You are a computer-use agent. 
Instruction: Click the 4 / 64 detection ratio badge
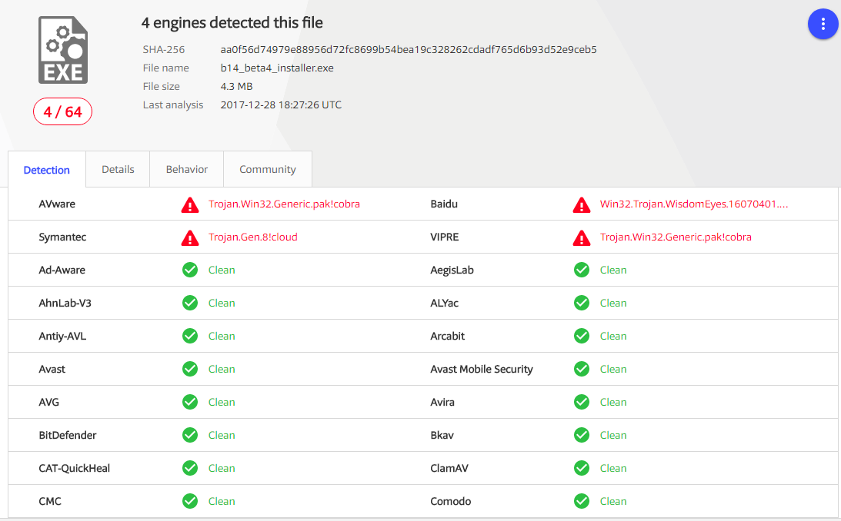63,111
